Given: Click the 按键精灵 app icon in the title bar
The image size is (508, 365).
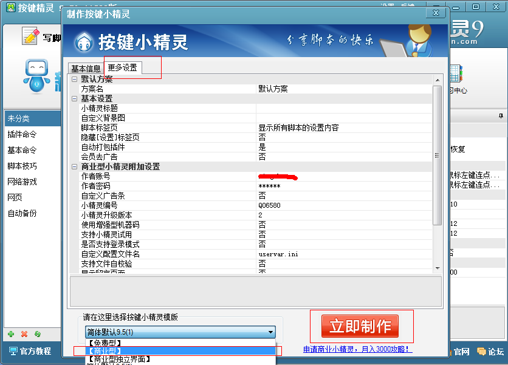Looking at the screenshot, I should coord(11,7).
